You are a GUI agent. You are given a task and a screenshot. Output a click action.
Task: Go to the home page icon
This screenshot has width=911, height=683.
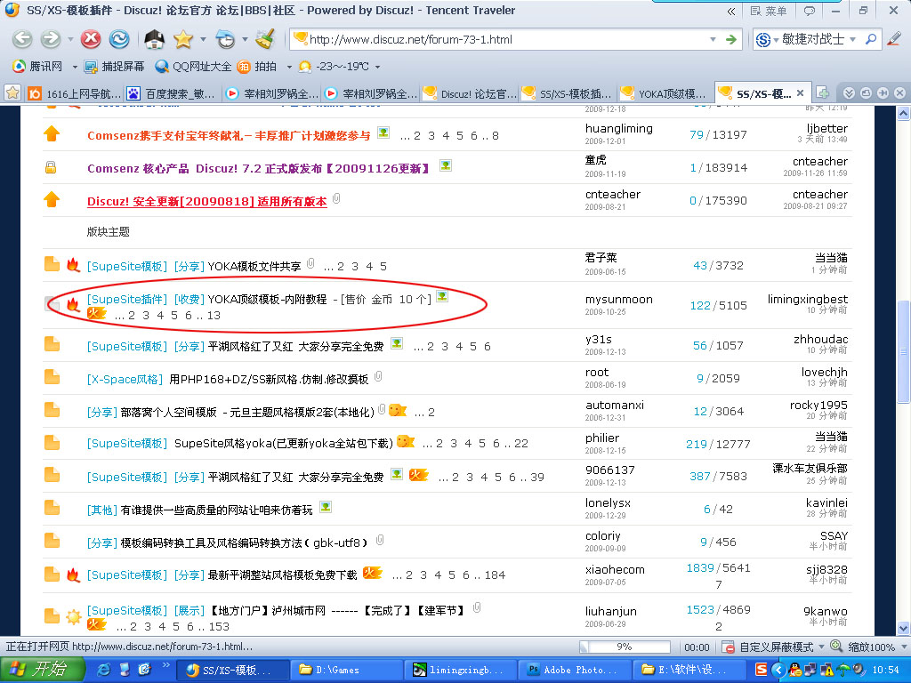[154, 39]
